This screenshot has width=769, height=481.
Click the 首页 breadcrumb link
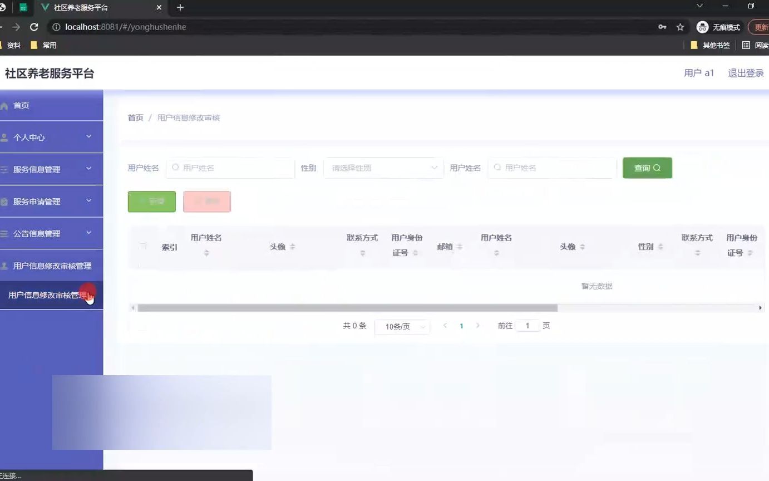136,117
